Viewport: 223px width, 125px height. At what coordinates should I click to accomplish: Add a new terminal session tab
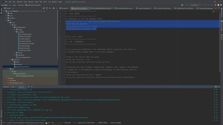(29, 87)
